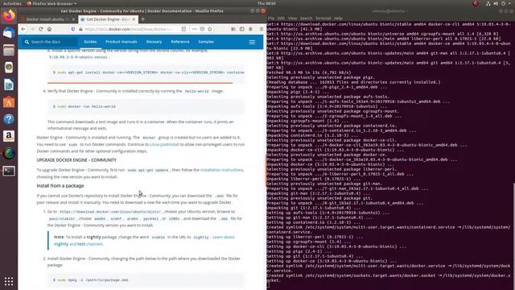515x290 pixels.
Task: Switch to Terminal via dock icon
Action: (x=9, y=171)
